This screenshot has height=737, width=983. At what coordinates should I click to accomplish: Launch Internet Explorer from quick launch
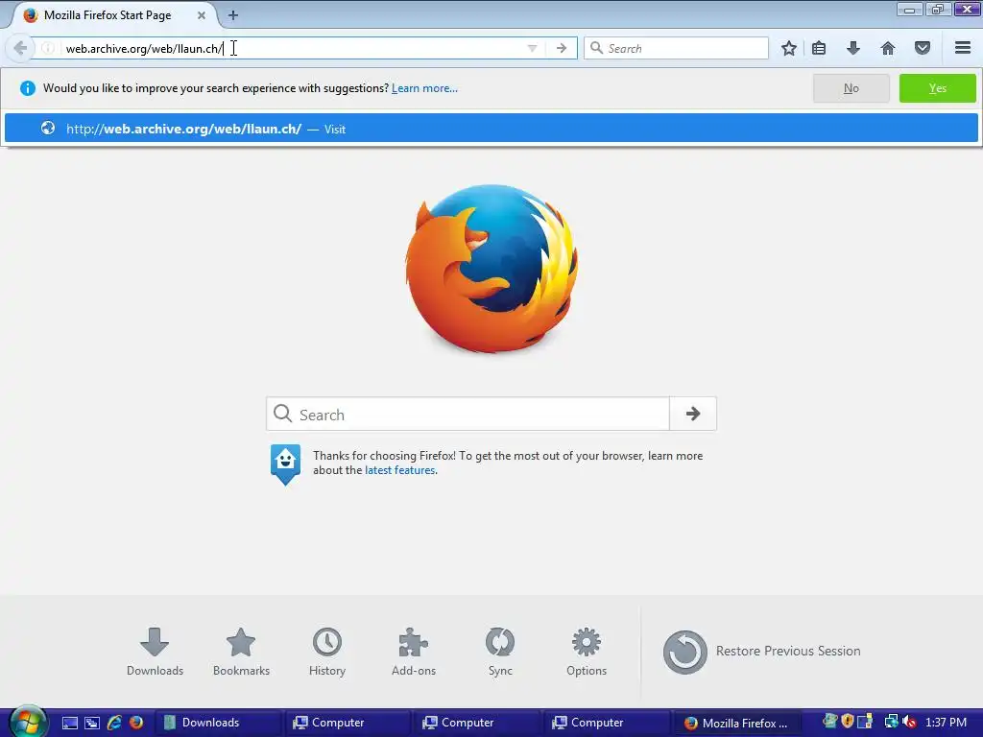coord(114,723)
